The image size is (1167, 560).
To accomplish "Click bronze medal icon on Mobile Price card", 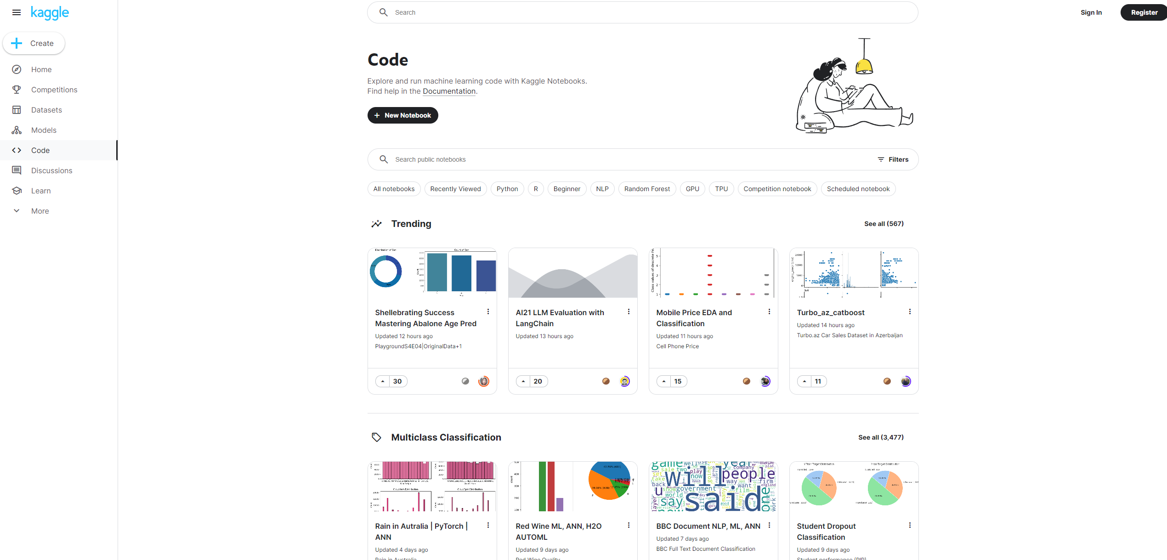I will coord(747,381).
